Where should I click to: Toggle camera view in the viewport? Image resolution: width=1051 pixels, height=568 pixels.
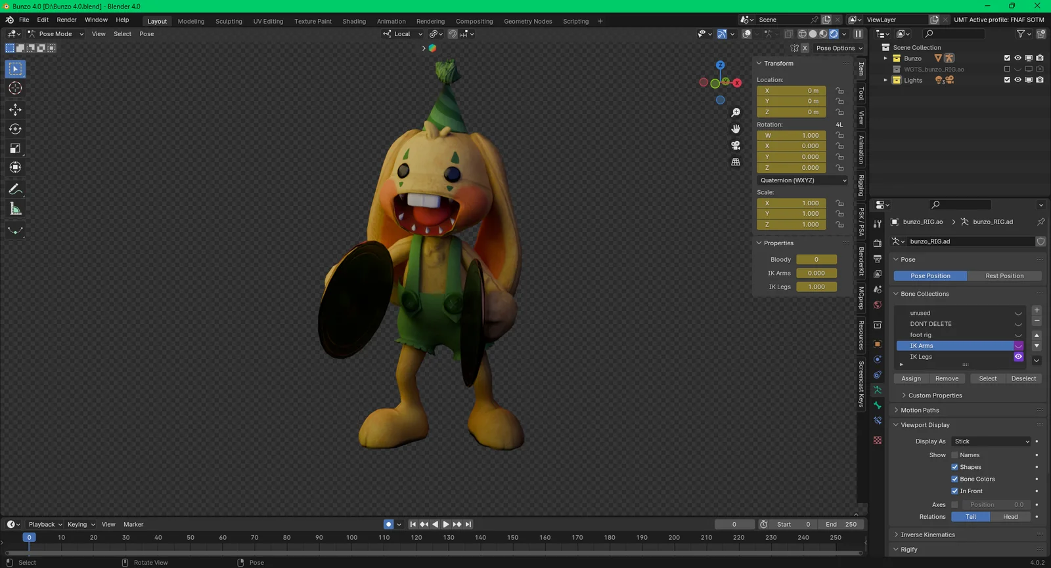tap(736, 145)
